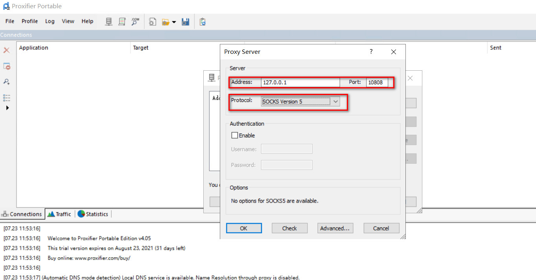Image resolution: width=536 pixels, height=280 pixels.
Task: Open Proxy Servers toolbar icon
Action: 109,22
